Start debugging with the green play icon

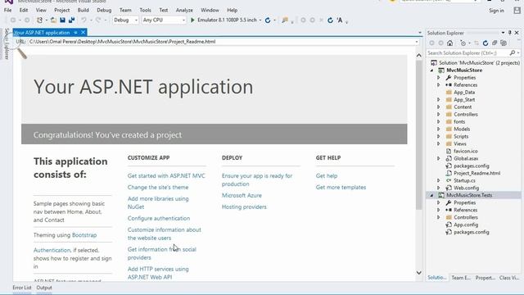pyautogui.click(x=192, y=20)
